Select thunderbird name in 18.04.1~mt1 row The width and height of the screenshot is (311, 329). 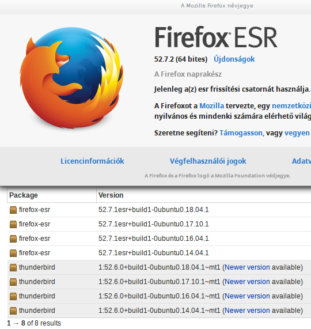[37, 267]
